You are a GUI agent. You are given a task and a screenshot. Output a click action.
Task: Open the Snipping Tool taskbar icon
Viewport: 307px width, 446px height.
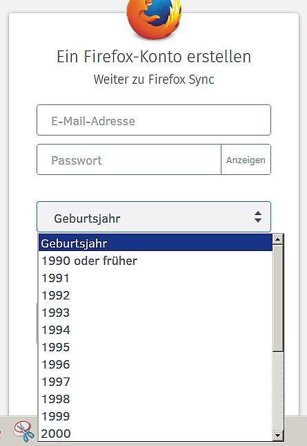tap(24, 431)
